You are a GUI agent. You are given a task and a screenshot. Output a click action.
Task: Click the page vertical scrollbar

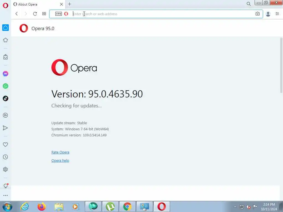(281, 65)
